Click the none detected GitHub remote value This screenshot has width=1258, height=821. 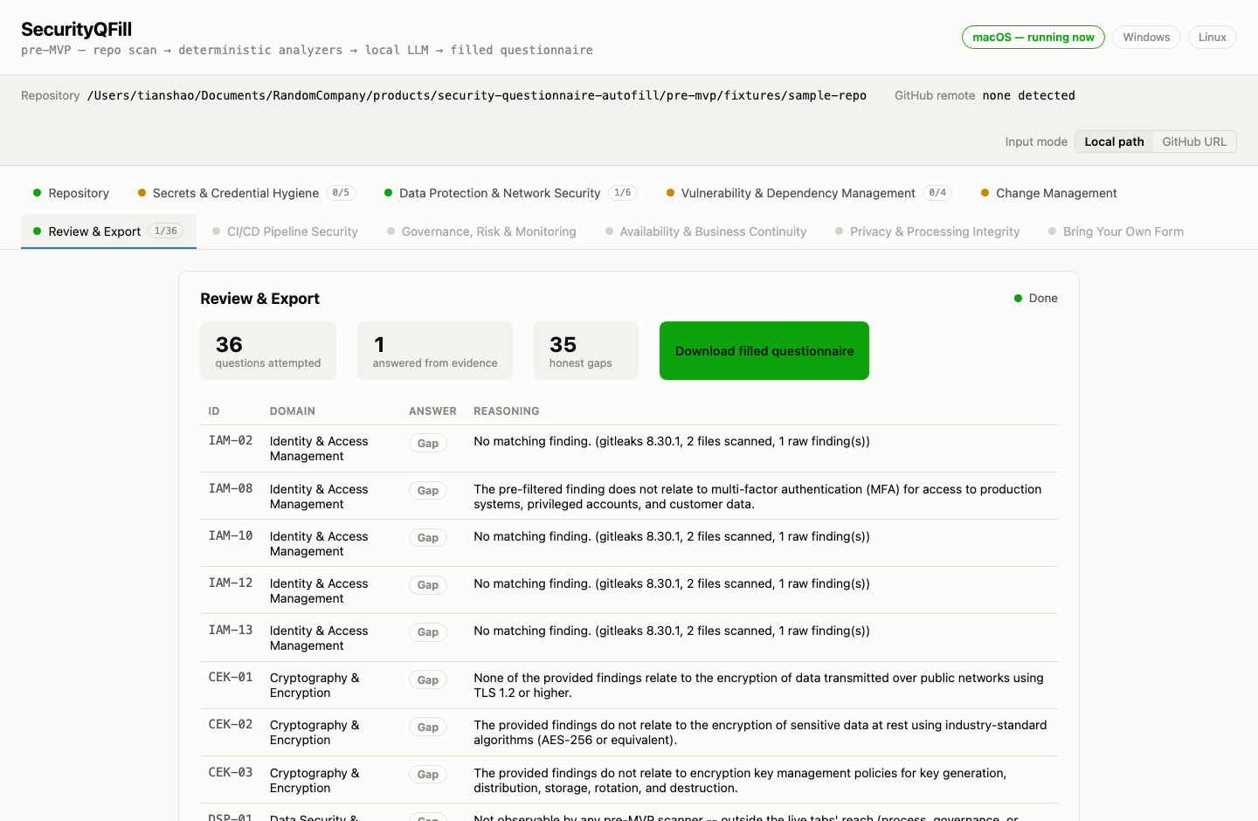[1028, 95]
